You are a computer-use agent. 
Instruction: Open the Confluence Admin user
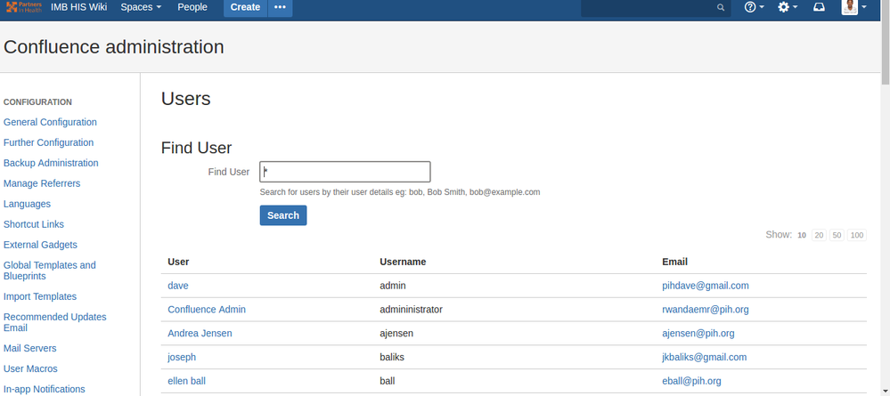point(207,310)
